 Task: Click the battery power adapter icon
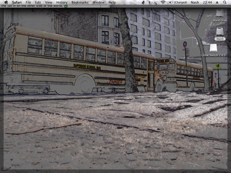point(170,2)
